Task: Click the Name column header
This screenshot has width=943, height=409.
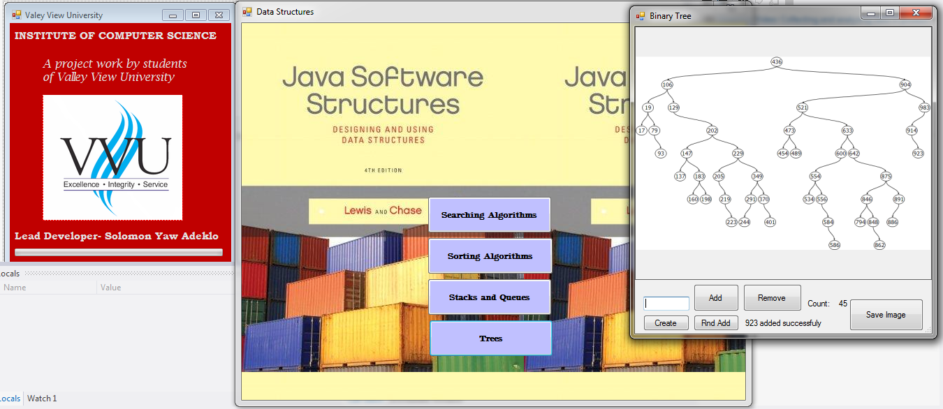Action: [x=15, y=287]
